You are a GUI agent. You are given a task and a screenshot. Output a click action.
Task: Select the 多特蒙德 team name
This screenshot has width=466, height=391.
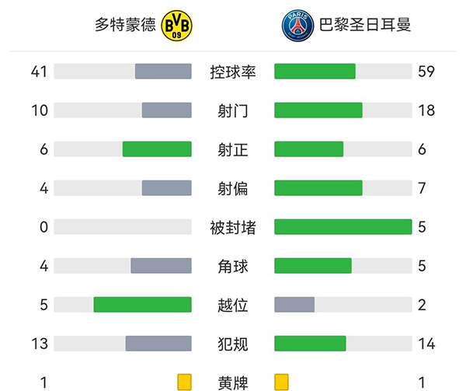pyautogui.click(x=125, y=26)
